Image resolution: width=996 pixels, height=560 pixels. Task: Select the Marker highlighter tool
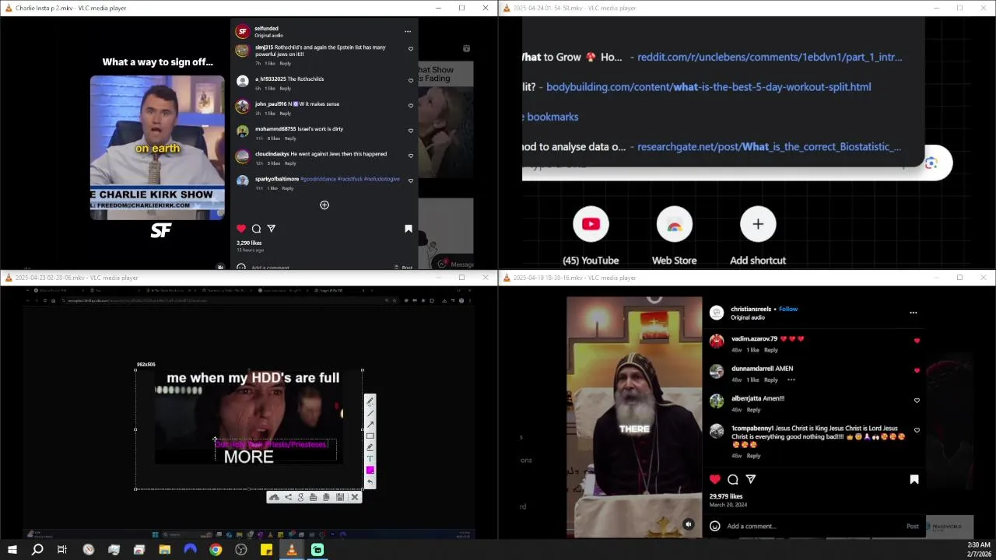pyautogui.click(x=370, y=447)
